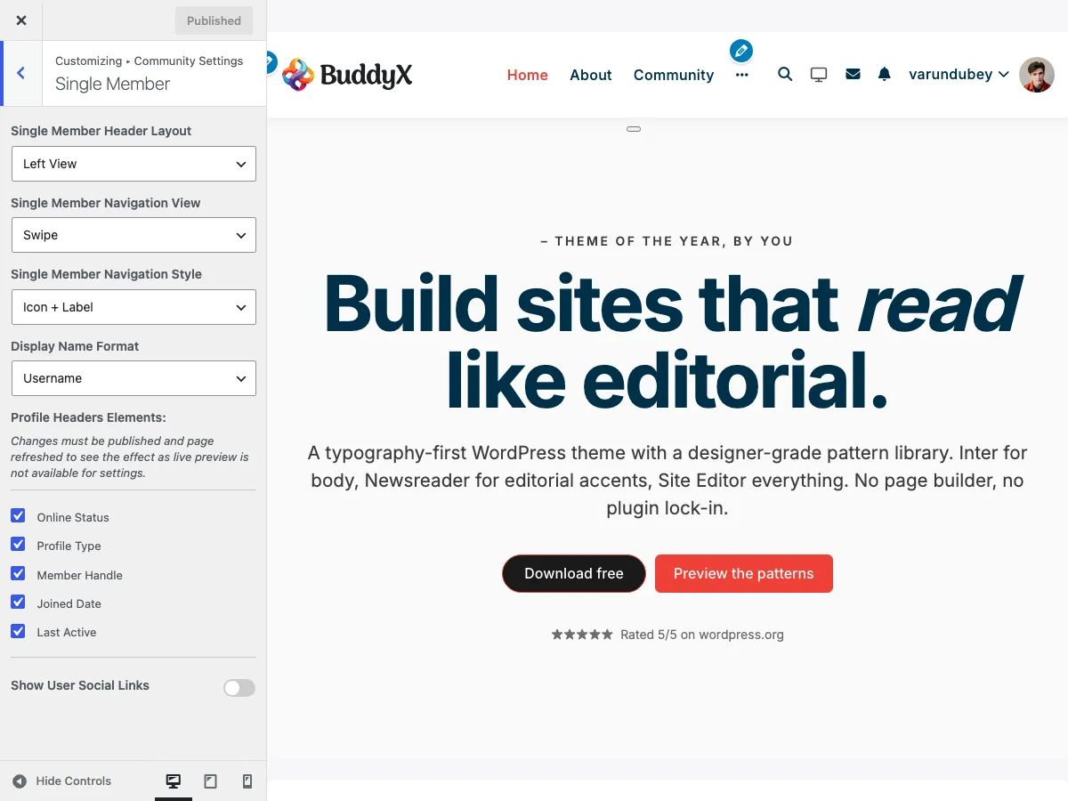Open the Display Name Format dropdown
This screenshot has width=1068, height=801.
pos(133,378)
